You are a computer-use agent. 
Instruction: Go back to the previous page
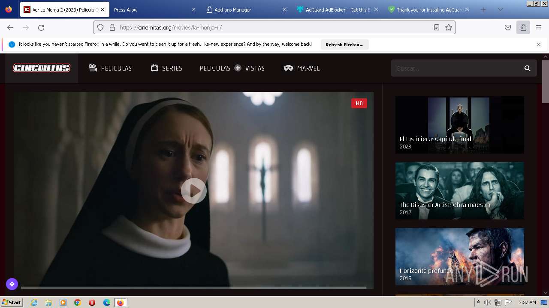(10, 27)
